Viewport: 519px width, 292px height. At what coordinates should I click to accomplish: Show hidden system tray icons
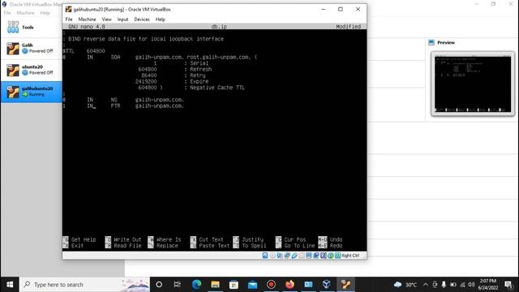[x=426, y=285]
